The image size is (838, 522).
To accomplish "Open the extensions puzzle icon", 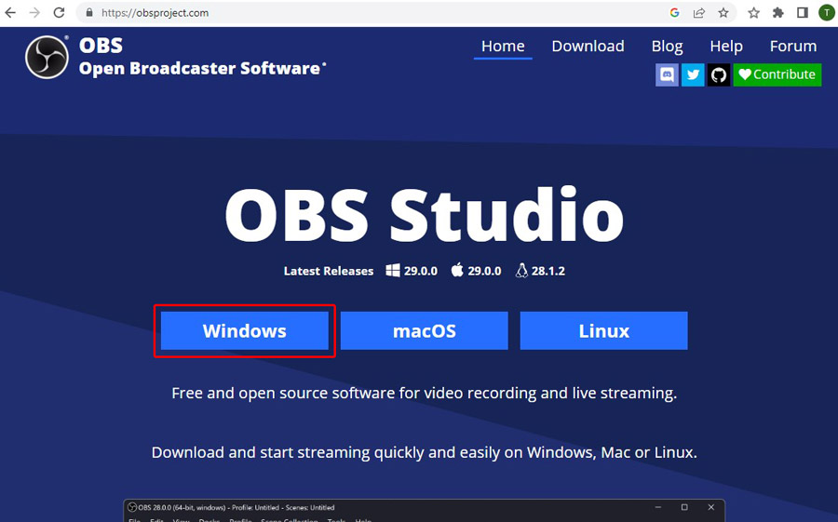I will pos(778,12).
